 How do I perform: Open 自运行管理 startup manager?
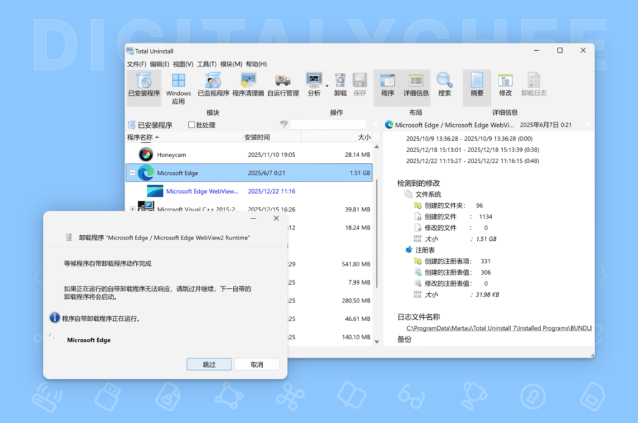[283, 85]
